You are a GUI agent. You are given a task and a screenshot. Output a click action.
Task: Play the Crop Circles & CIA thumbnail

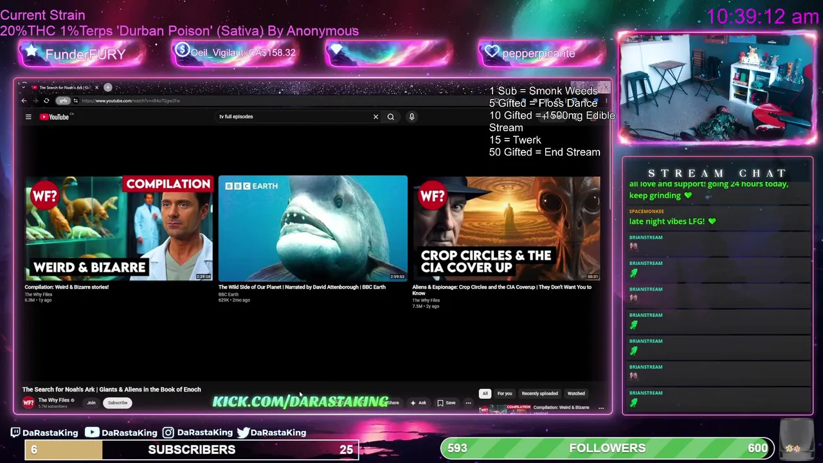coord(507,228)
